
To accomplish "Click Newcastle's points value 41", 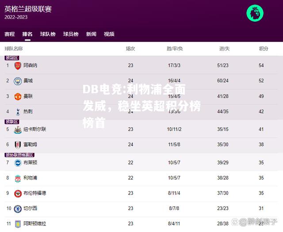I will tap(261, 129).
